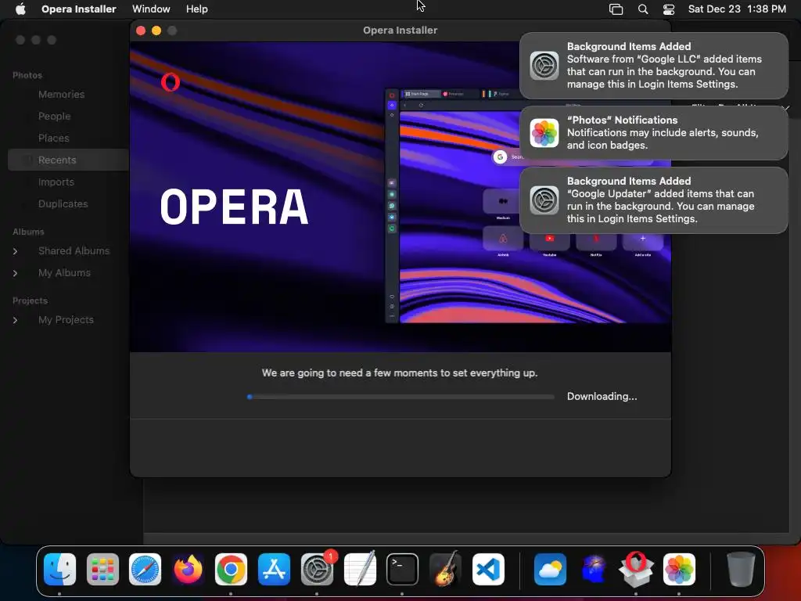Click the Albums section header in sidebar
This screenshot has width=801, height=601.
28,232
